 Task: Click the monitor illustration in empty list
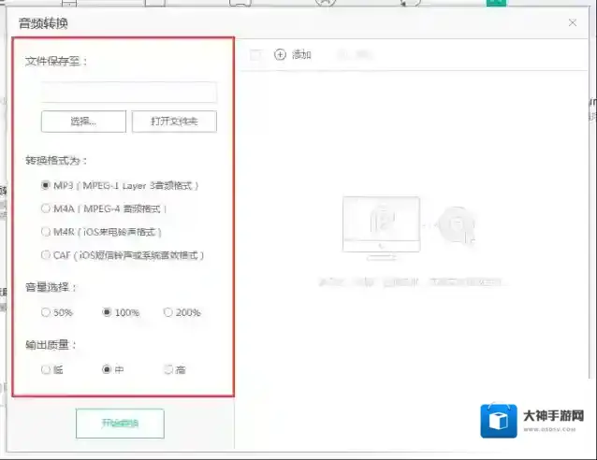click(382, 228)
